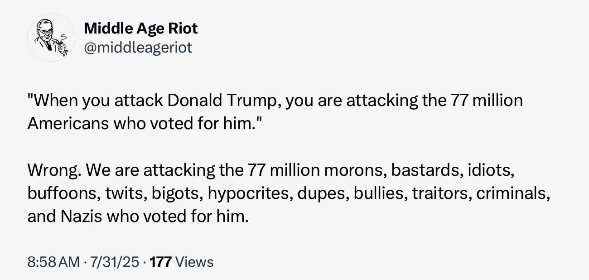This screenshot has width=589, height=280.
Task: Open the @middleageriot handle link
Action: click(138, 47)
